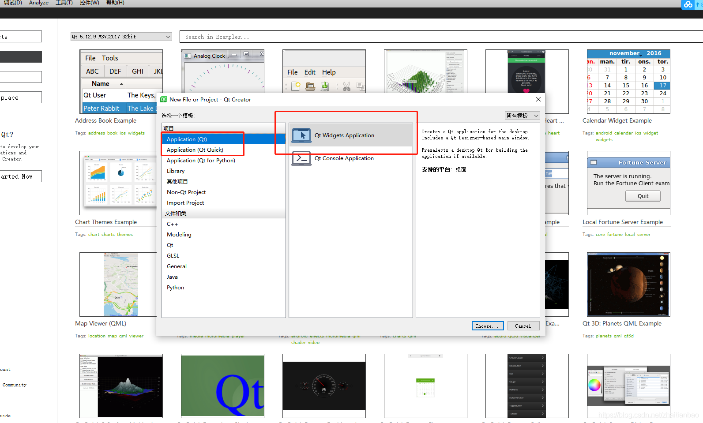This screenshot has height=423, width=703.
Task: Select Python file category
Action: 224,287
